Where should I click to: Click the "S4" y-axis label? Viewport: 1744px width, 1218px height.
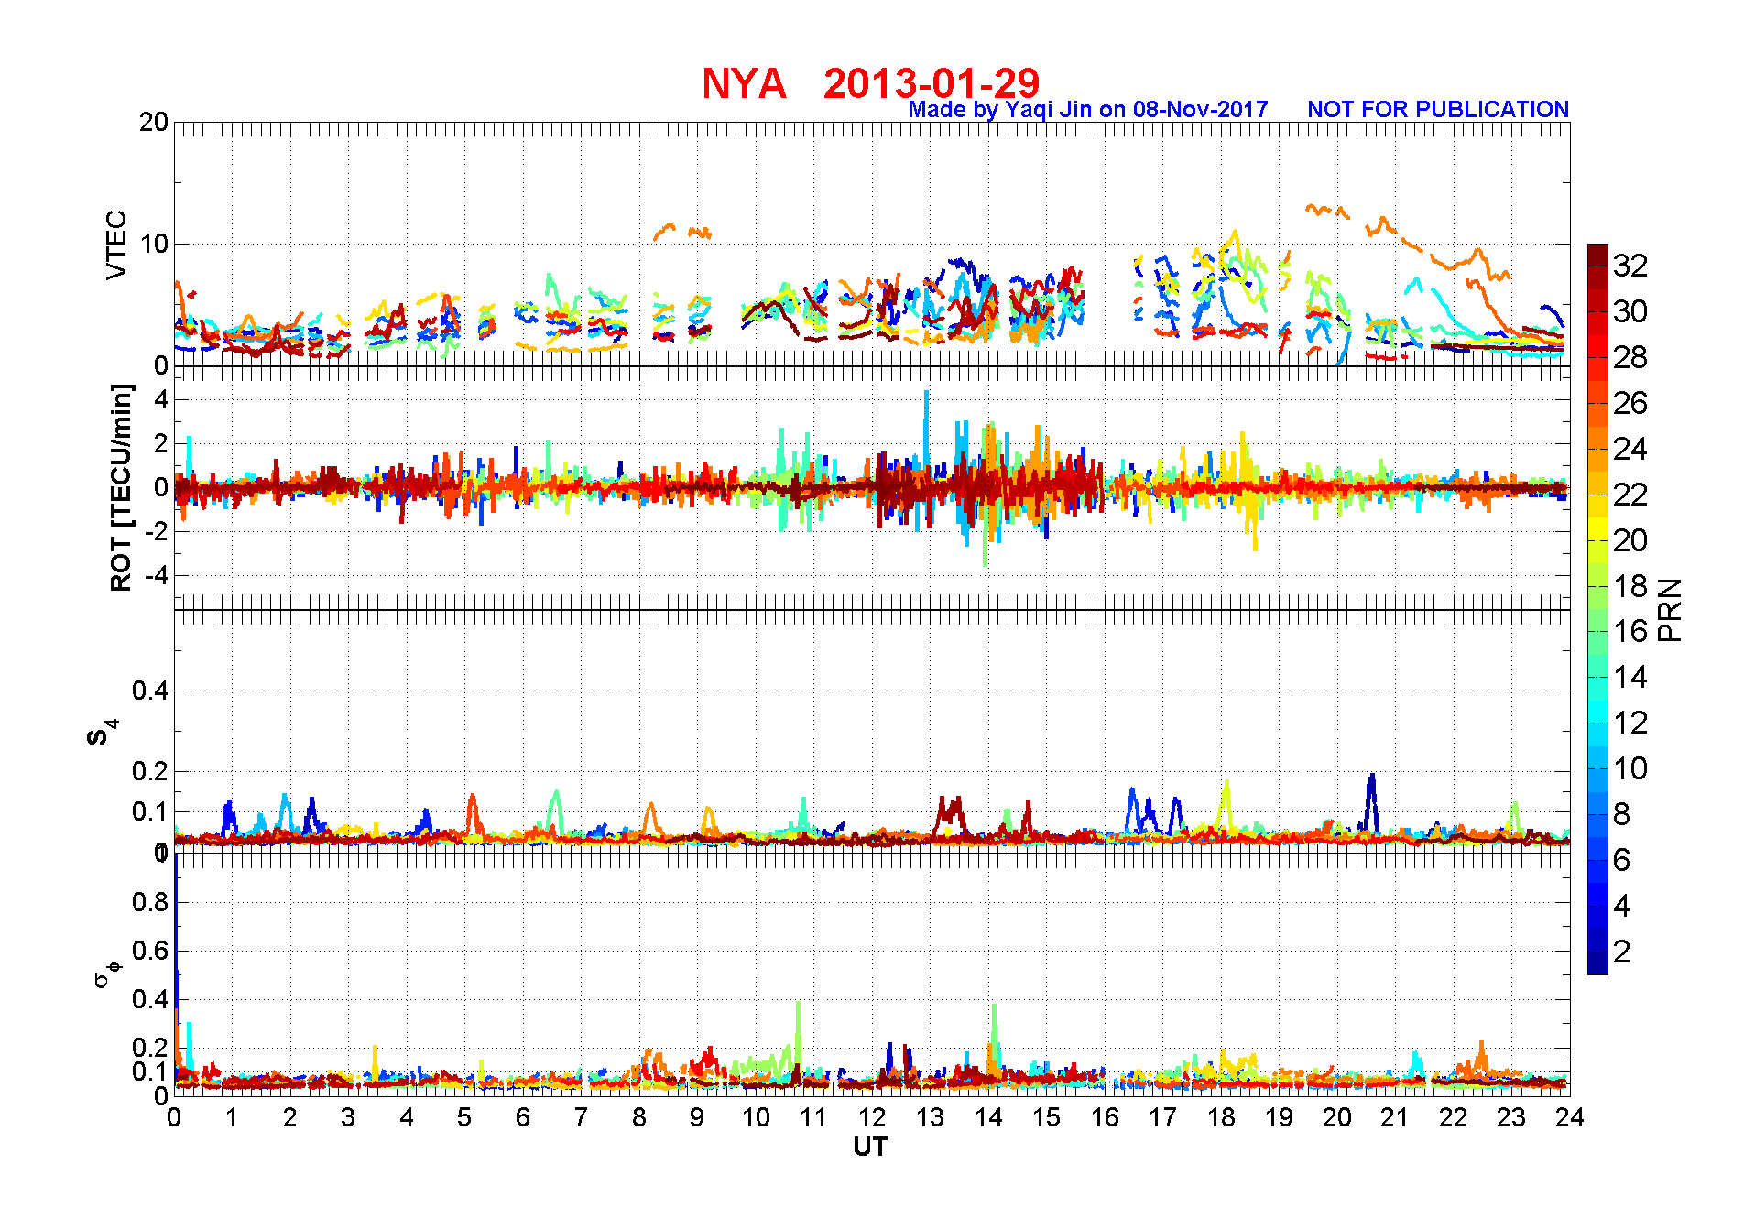(103, 733)
